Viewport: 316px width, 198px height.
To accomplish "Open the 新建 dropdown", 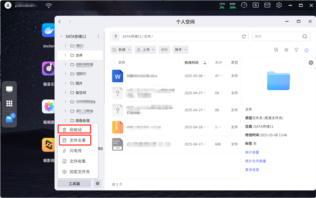I will (121, 50).
